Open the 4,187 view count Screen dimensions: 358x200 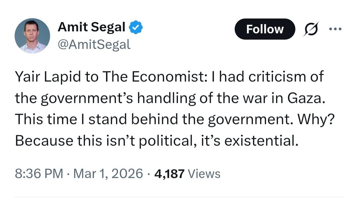(169, 173)
